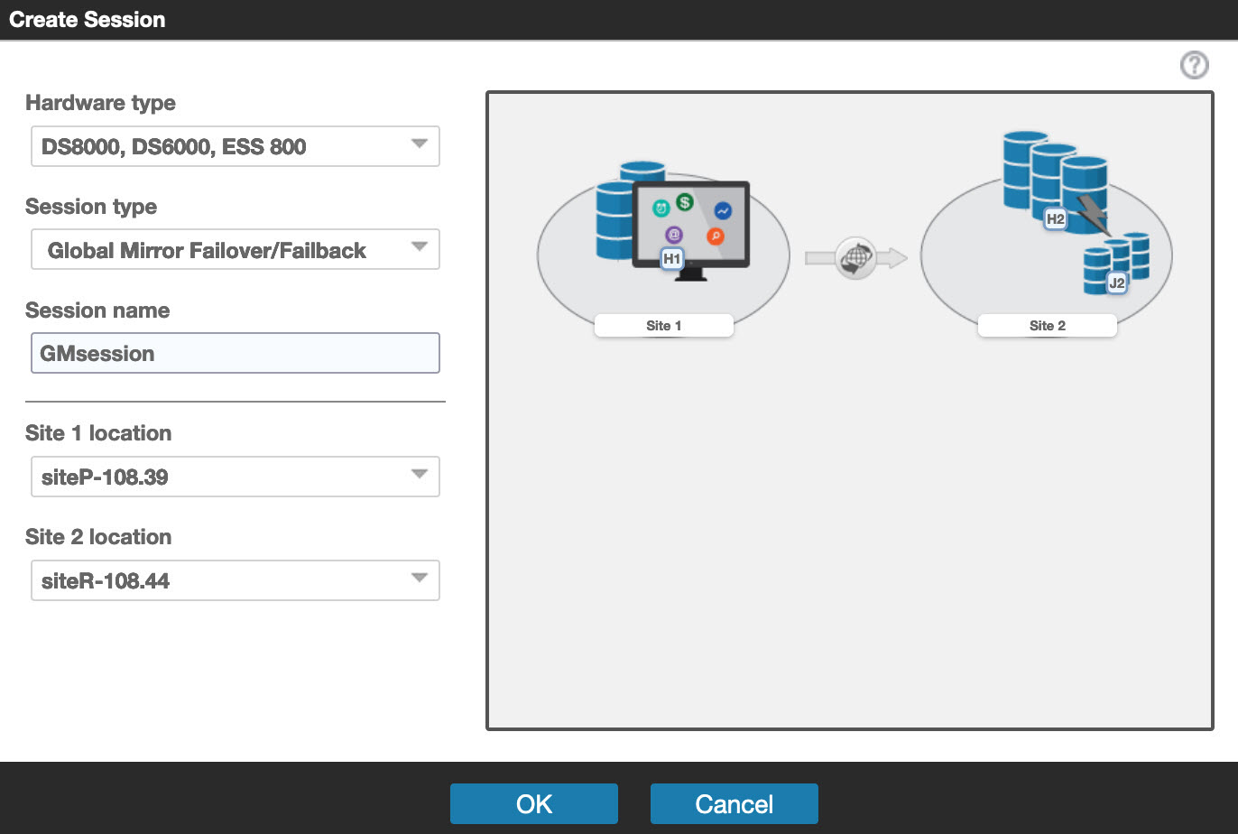Select the J2 journal volume badge
Viewport: 1238px width, 834px height.
(1117, 282)
